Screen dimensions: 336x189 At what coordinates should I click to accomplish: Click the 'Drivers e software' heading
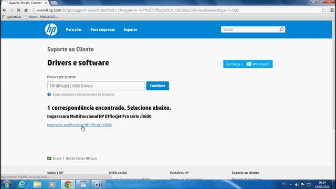(x=78, y=63)
